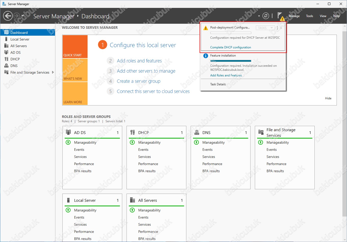Click the DNS tile icon
The height and width of the screenshot is (242, 347).
tap(197, 132)
